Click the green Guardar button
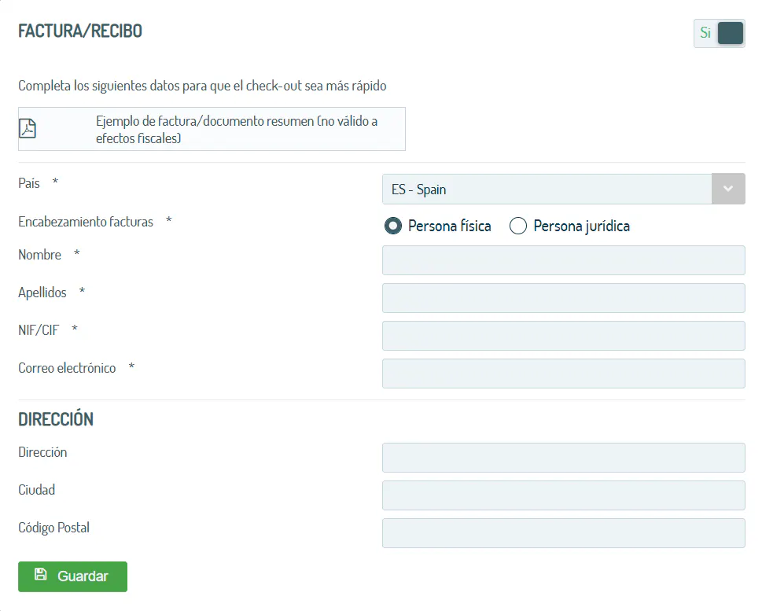Image resolution: width=762 pixels, height=611 pixels. click(x=73, y=576)
